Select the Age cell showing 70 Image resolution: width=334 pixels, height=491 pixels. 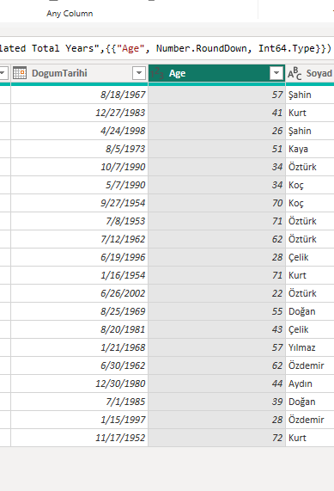(x=216, y=203)
